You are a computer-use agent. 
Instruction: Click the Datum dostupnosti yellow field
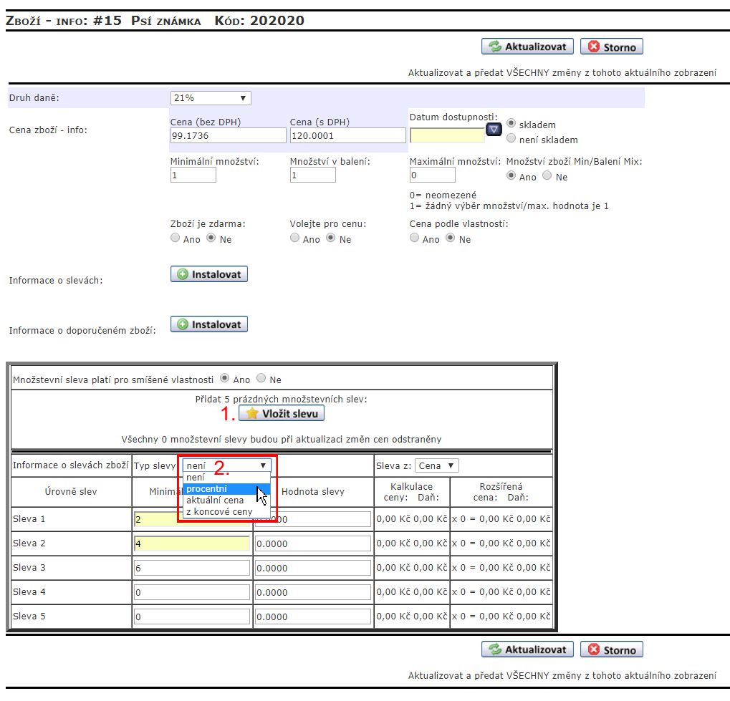446,135
